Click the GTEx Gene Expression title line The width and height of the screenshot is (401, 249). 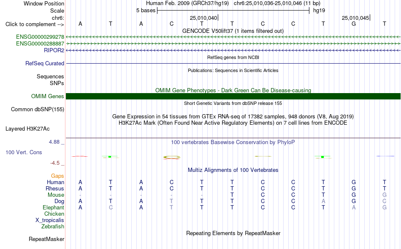coord(233,117)
